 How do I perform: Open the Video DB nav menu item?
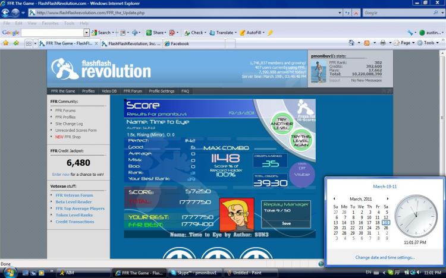(x=109, y=91)
